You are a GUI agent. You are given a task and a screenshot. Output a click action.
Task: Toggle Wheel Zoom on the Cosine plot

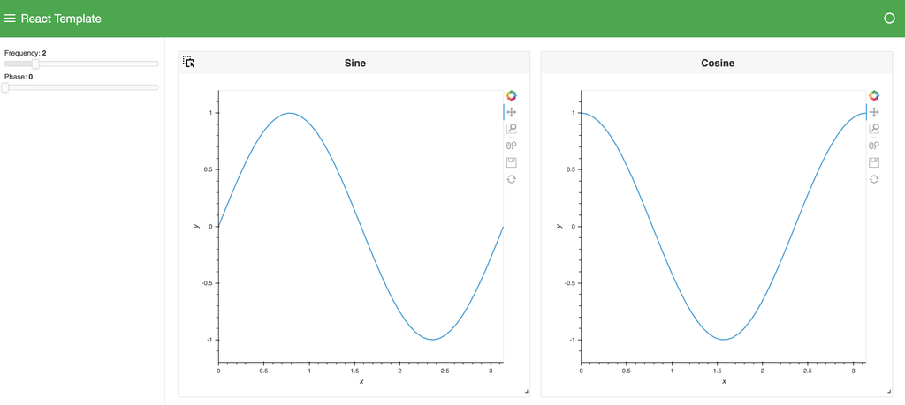[x=874, y=146]
